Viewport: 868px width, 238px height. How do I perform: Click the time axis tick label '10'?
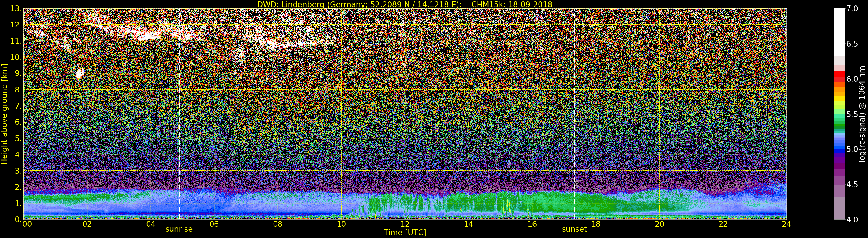[x=341, y=224]
